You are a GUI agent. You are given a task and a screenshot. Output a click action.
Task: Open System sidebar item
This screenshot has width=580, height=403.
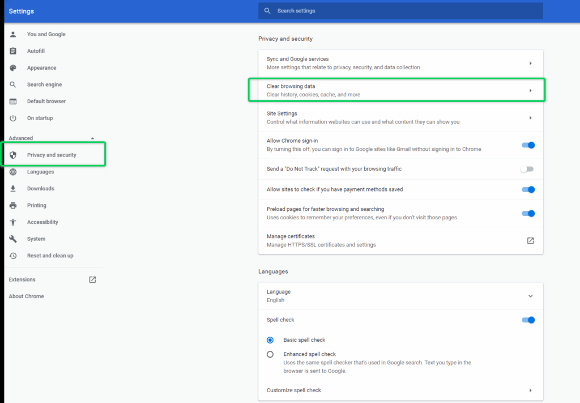(36, 239)
